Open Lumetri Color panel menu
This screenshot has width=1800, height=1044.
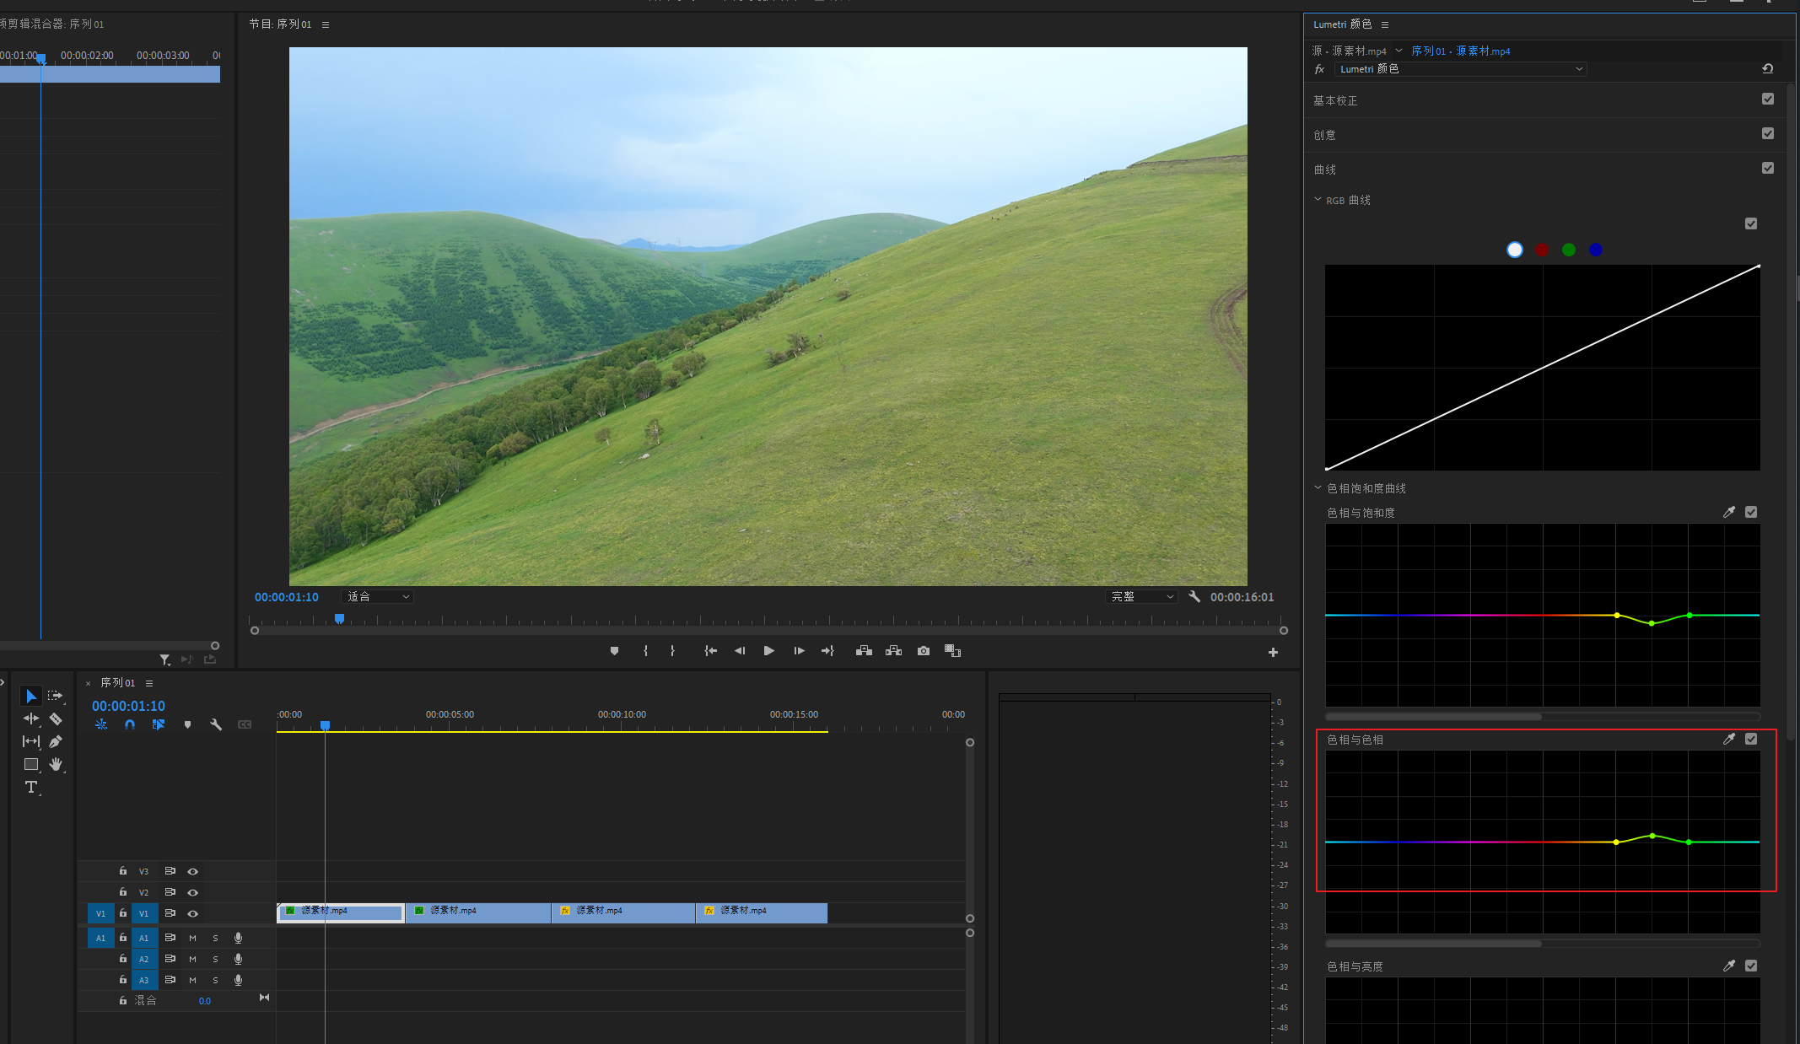[x=1385, y=24]
